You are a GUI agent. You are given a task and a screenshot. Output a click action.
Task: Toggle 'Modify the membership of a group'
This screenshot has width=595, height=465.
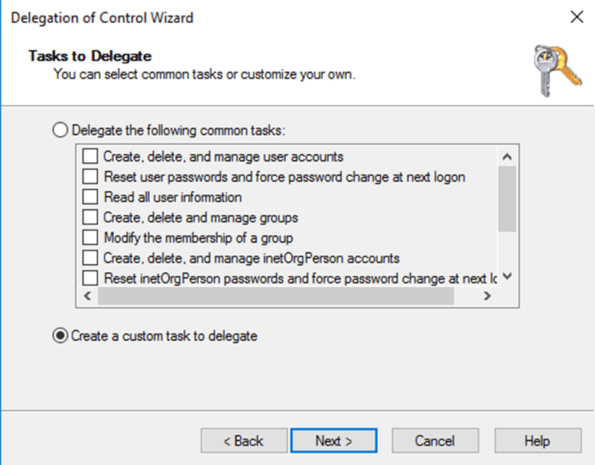pos(90,237)
